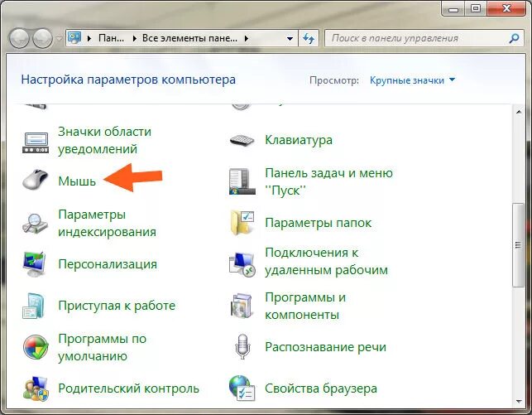Click the vertical scrollbar thumb
Viewport: 532px width, 415px height.
518,245
